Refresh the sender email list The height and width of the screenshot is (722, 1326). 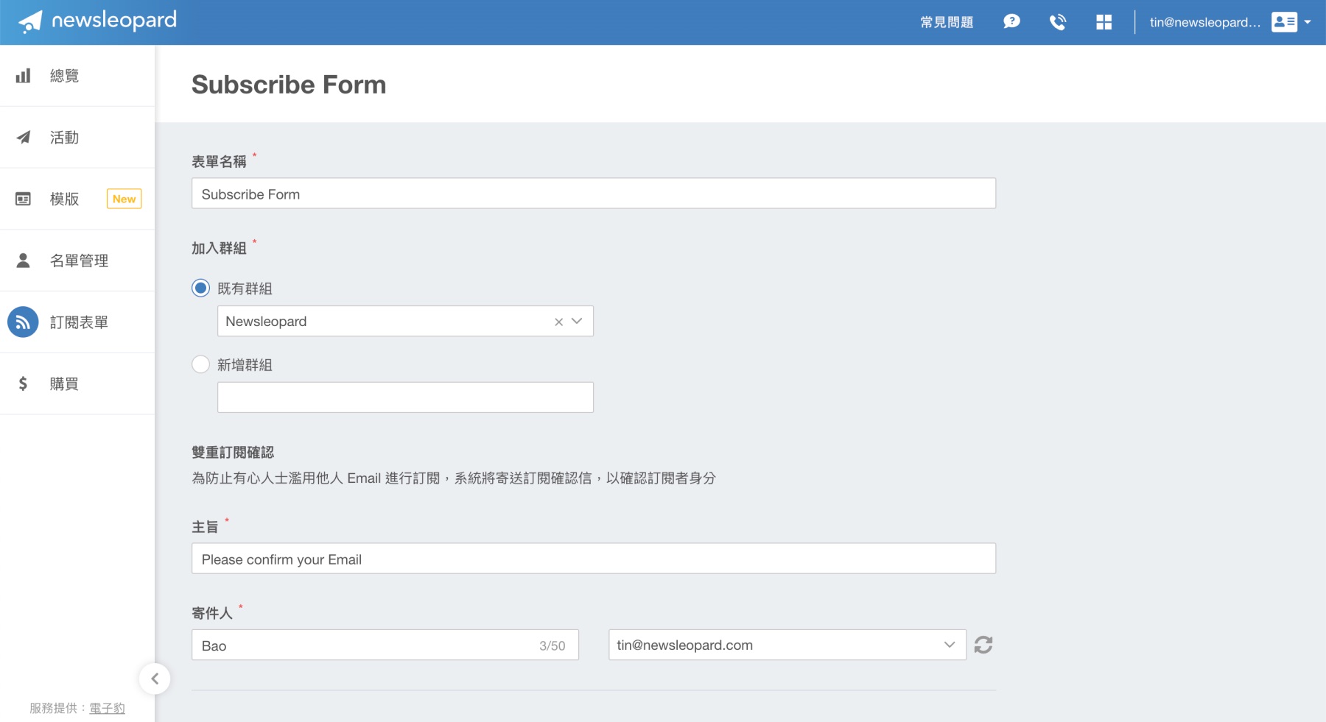[x=983, y=645]
